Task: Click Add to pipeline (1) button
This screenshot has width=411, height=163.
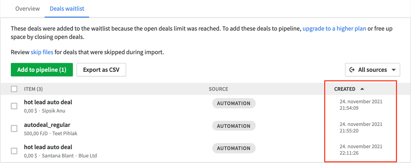Action: click(x=42, y=70)
